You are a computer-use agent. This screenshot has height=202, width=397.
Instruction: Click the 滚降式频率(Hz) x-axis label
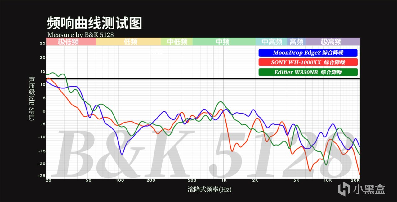pos(210,189)
